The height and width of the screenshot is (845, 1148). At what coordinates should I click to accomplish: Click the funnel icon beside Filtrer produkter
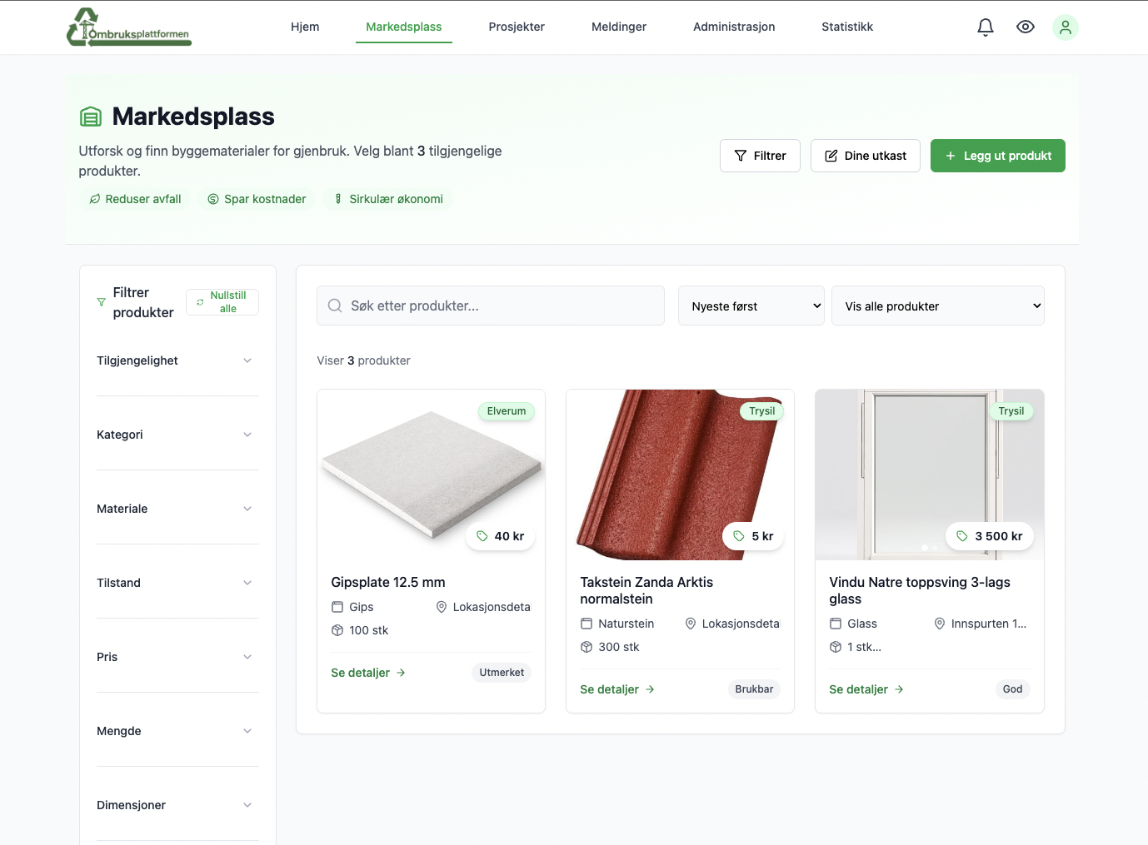coord(102,302)
